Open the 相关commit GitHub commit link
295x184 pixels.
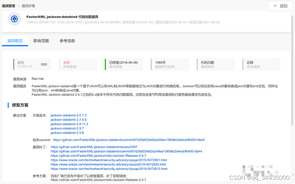click(129, 140)
